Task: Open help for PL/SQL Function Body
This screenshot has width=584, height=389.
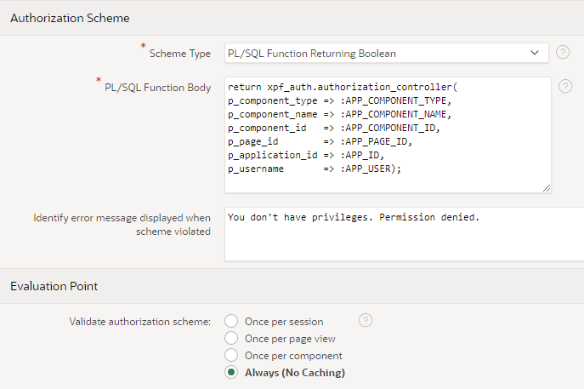Action: [x=565, y=86]
